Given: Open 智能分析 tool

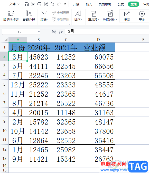Looking at the screenshot, I should tap(29, 16).
